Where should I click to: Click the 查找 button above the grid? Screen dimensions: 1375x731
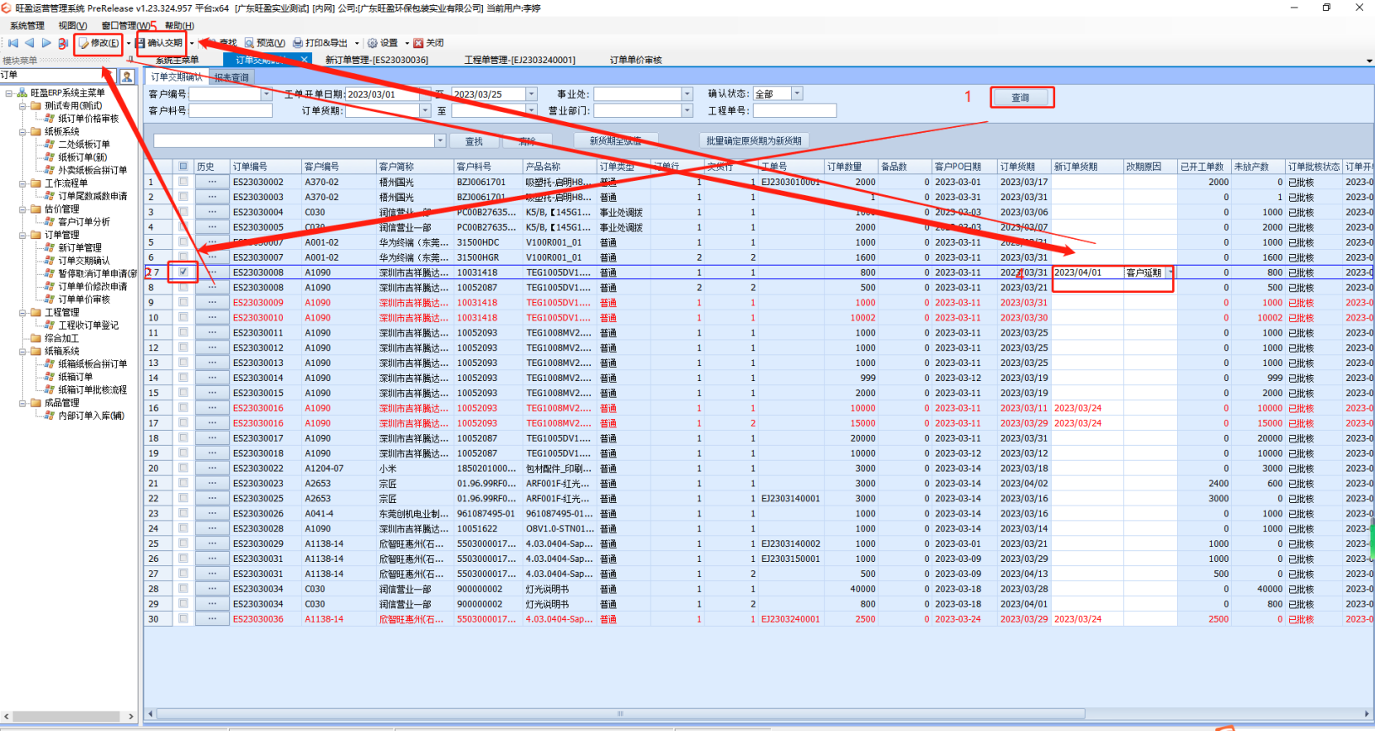(475, 141)
